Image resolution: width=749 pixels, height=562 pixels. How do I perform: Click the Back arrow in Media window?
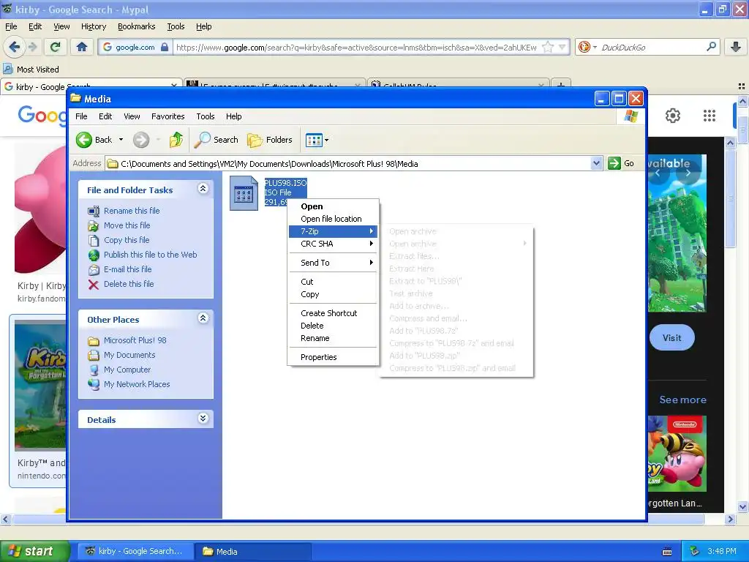[84, 140]
